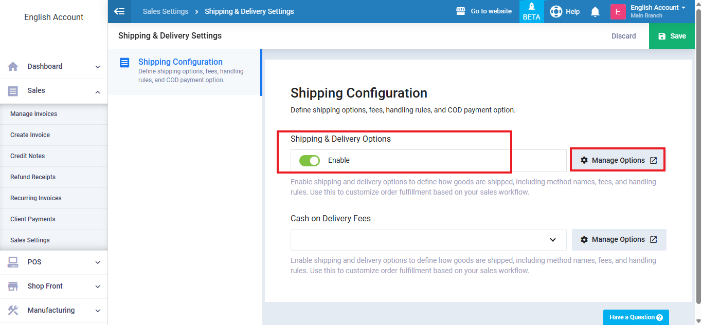The image size is (702, 325).
Task: Expand the POS menu chevron
Action: pyautogui.click(x=98, y=262)
